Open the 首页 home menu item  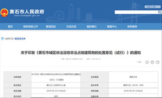tap(10, 27)
